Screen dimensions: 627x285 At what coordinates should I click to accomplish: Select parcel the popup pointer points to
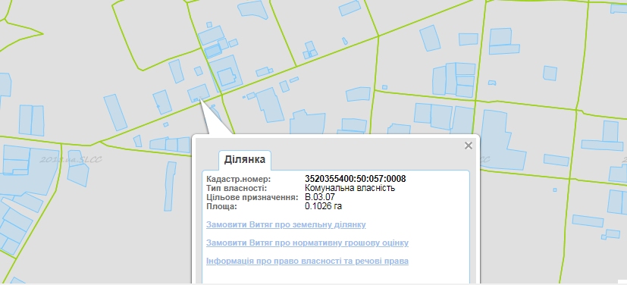point(199,92)
